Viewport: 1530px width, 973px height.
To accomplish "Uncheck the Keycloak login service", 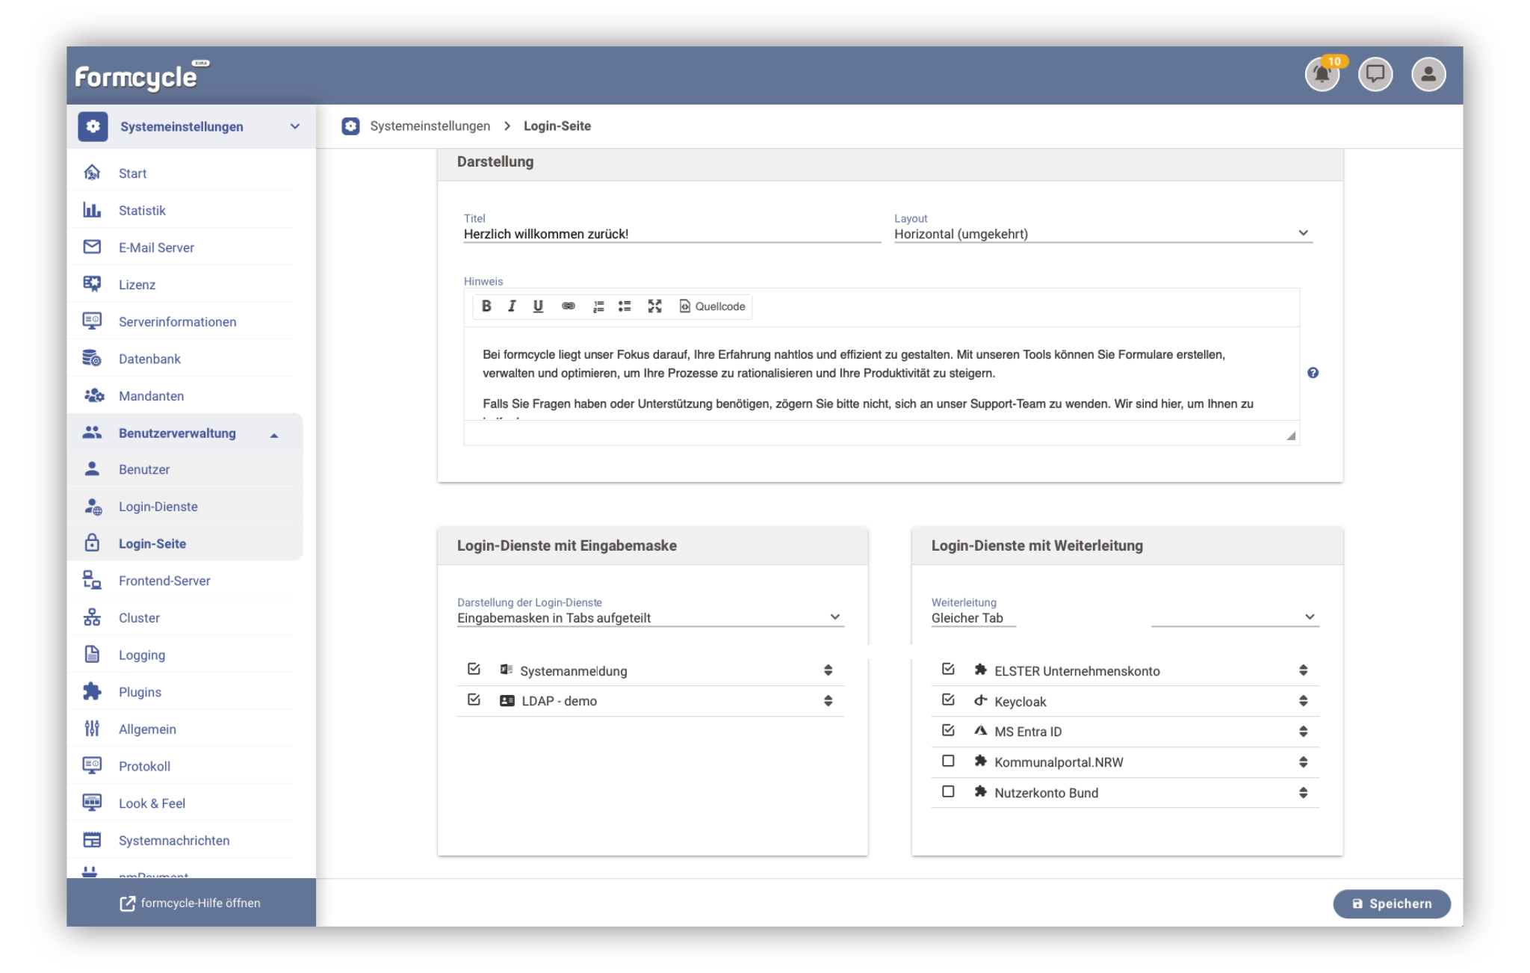I will pyautogui.click(x=948, y=699).
